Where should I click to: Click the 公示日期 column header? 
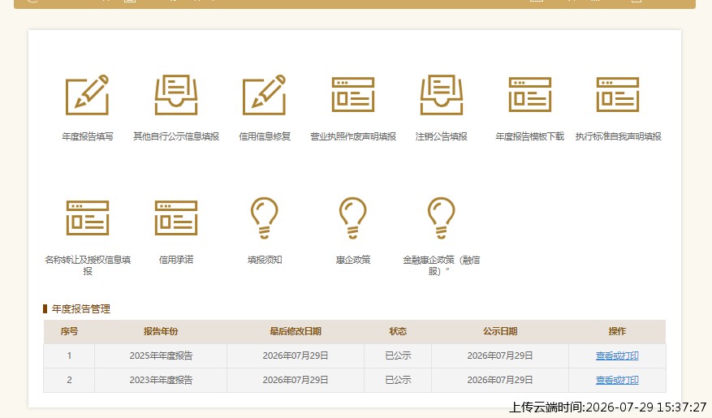click(x=500, y=331)
